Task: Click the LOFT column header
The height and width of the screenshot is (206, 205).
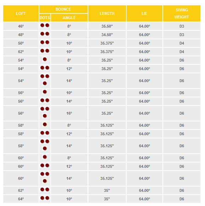Action: (x=21, y=13)
